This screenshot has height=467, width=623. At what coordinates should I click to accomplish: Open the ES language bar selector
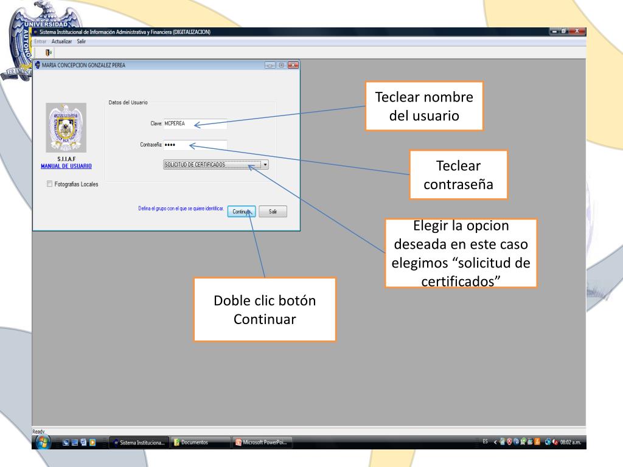(x=485, y=442)
